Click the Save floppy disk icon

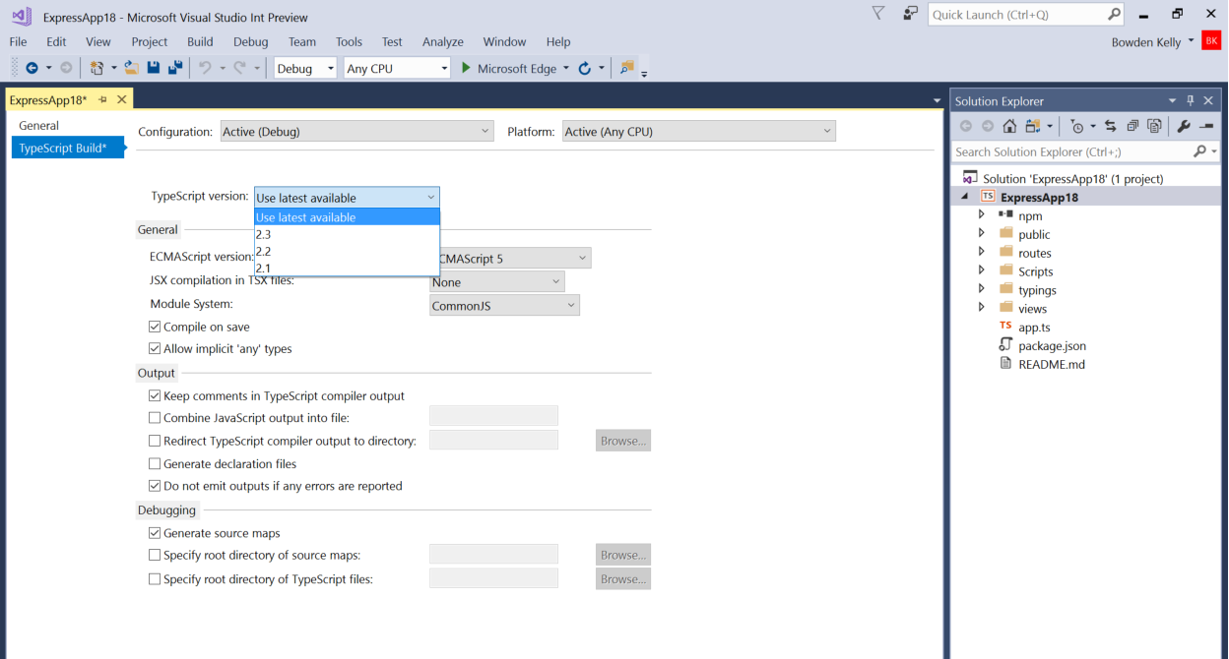pos(154,68)
